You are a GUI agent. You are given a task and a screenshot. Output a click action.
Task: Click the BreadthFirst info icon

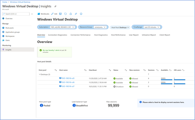pyautogui.click(x=74, y=106)
